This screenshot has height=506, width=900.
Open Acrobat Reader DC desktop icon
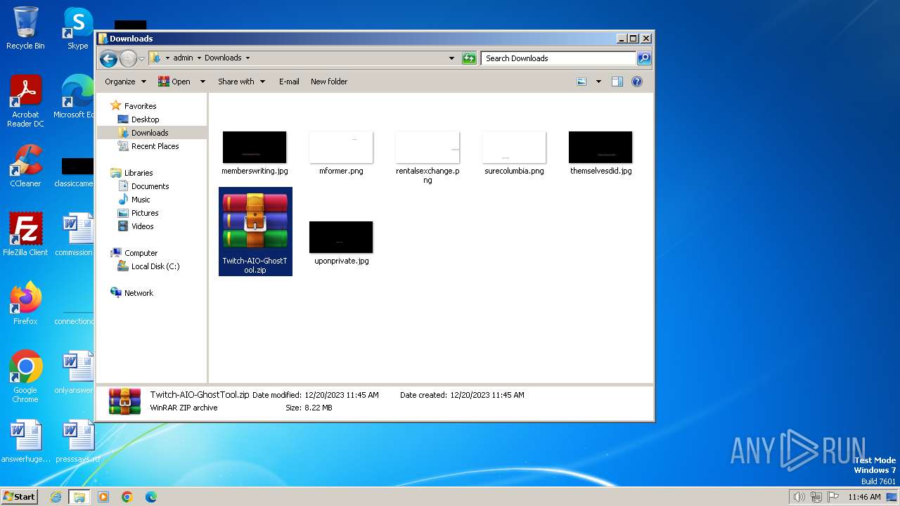tap(25, 101)
